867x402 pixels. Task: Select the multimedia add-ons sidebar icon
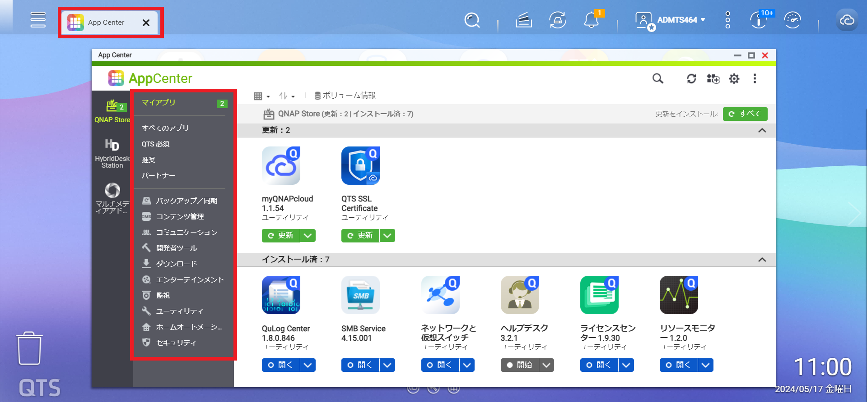tap(112, 197)
